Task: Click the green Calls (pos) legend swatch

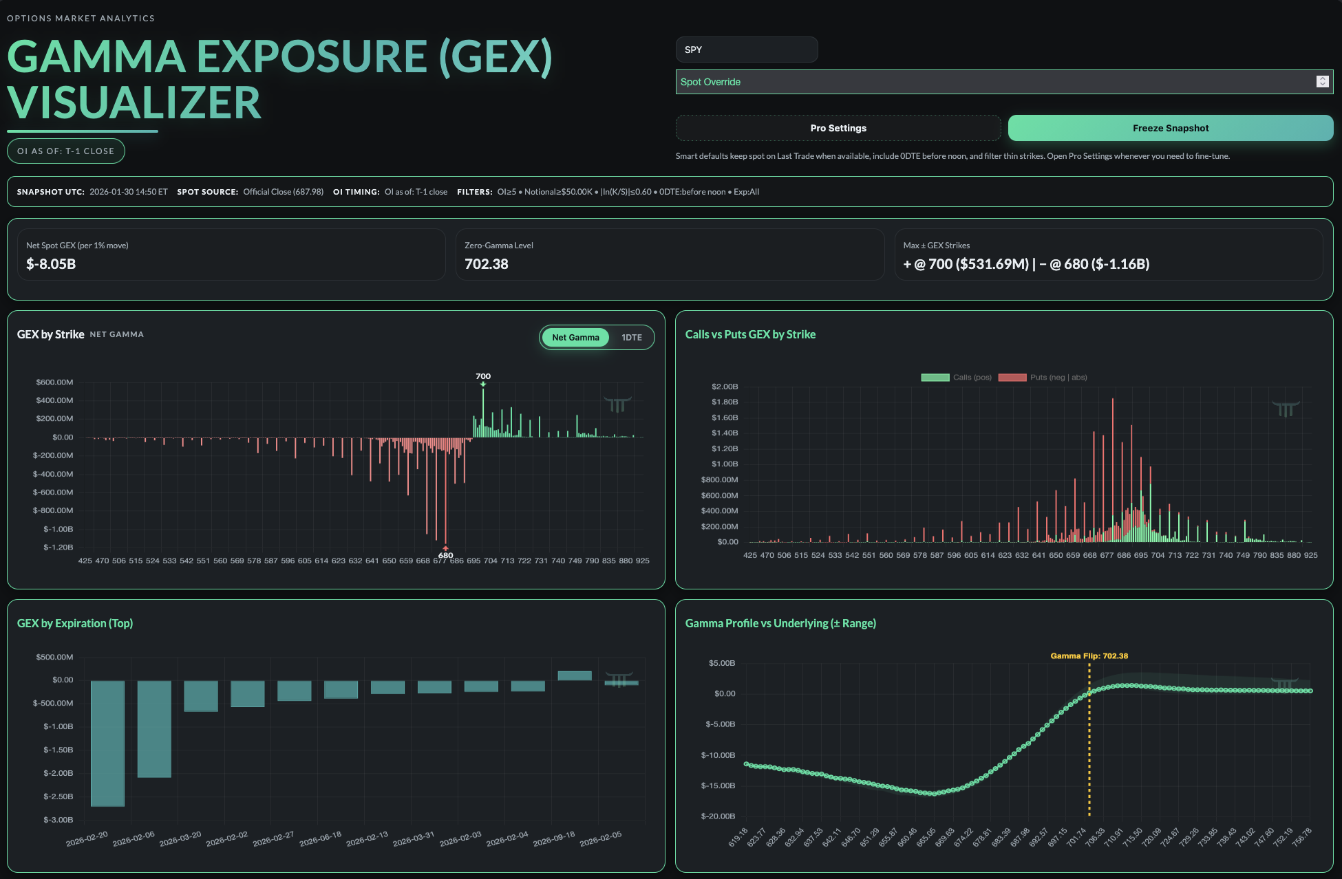Action: point(935,378)
